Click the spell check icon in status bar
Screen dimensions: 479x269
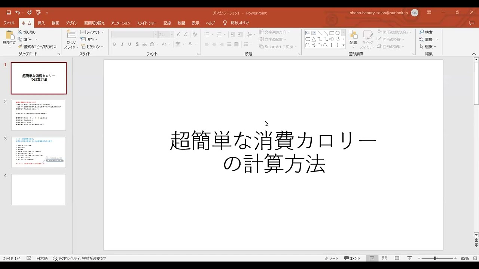(29, 258)
